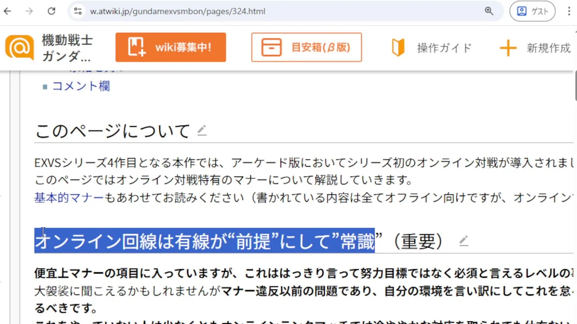Click the vertical page scrollbar thumb
Image resolution: width=577 pixels, height=324 pixels.
coord(576,86)
